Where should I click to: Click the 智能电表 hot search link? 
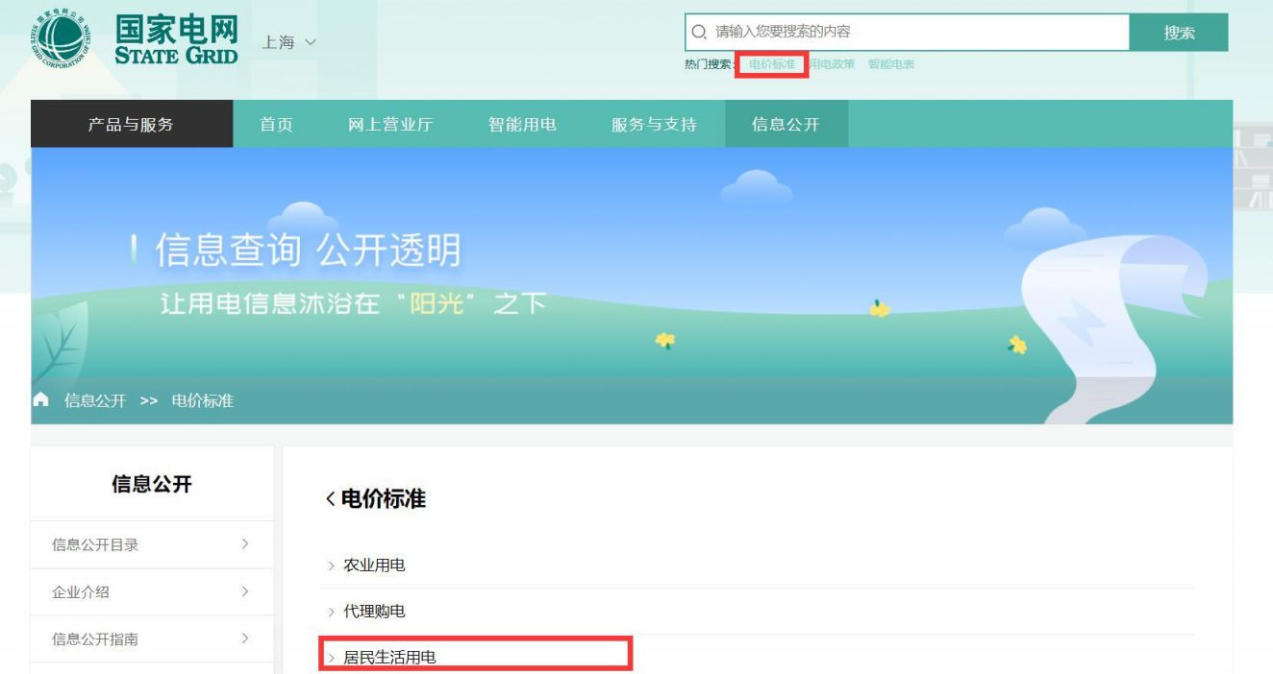(x=890, y=63)
